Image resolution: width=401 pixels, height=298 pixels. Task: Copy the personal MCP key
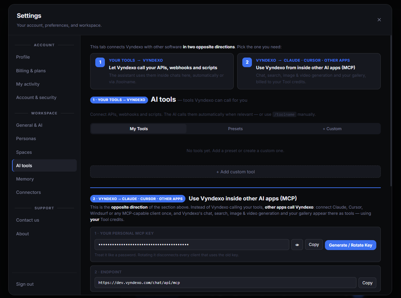(x=314, y=245)
